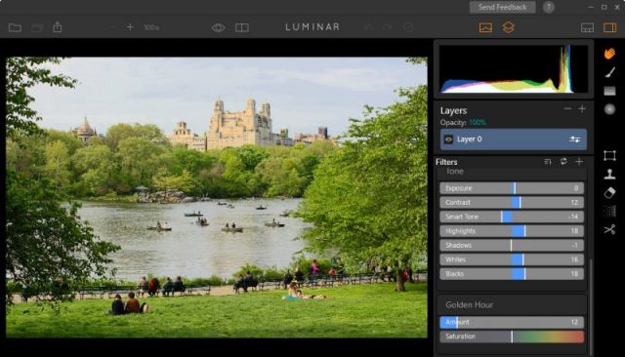Viewport: 625px width, 357px height.
Task: Toggle the orange layers icon
Action: [x=508, y=27]
